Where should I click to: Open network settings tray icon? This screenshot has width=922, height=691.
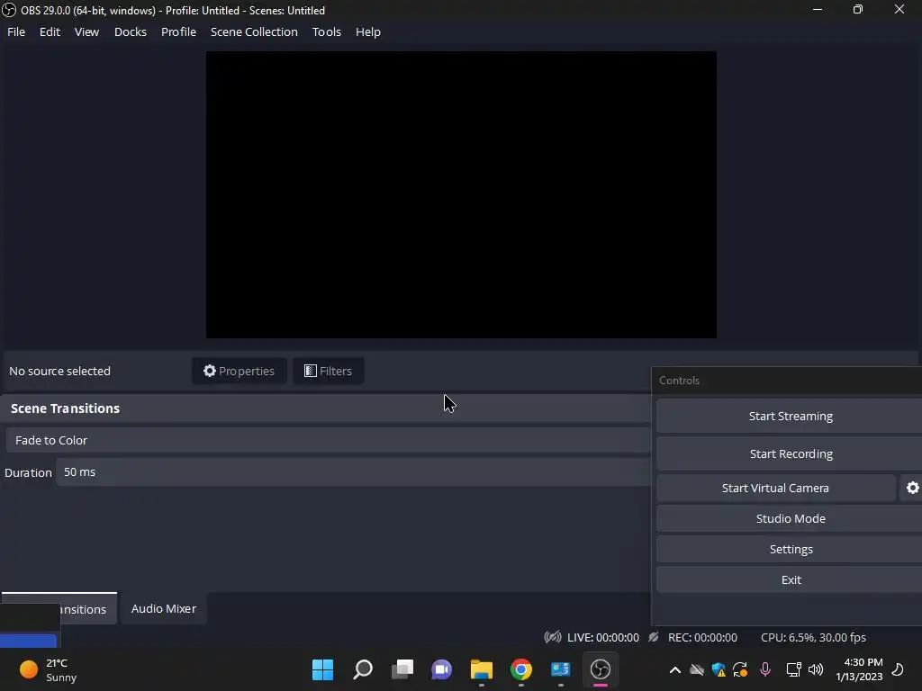[793, 669]
